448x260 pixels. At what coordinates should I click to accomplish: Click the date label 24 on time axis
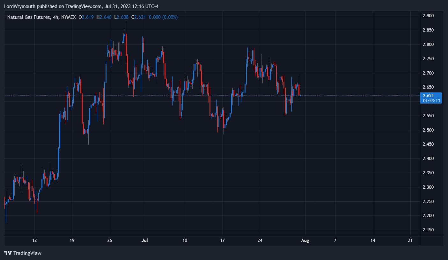coord(260,240)
